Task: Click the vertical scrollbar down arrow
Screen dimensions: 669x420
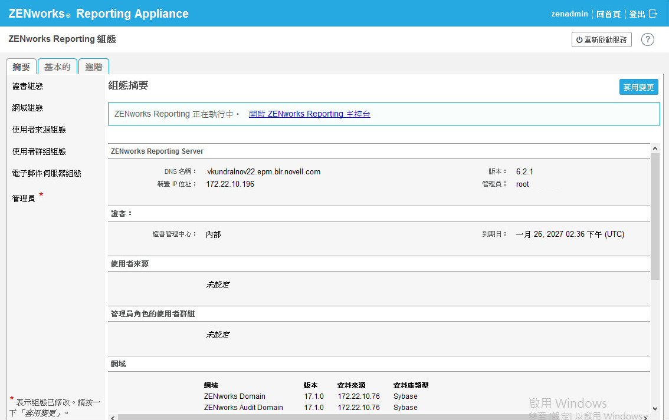Action: (x=655, y=408)
